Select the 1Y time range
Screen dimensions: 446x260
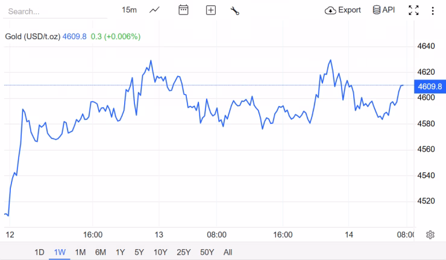pyautogui.click(x=121, y=252)
